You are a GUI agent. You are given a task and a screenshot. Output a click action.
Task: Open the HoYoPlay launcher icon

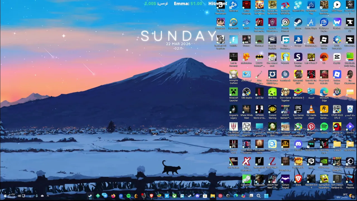[x=272, y=146]
